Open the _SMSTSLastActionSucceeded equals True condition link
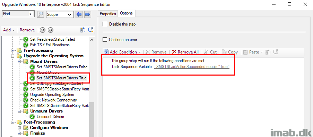The width and height of the screenshot is (313, 137). point(192,67)
